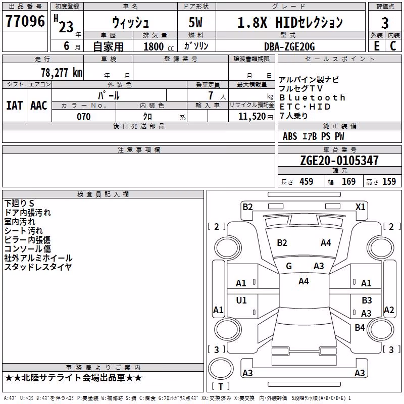Click the height value 159
Screen dimensions: 404x404
(x=389, y=181)
